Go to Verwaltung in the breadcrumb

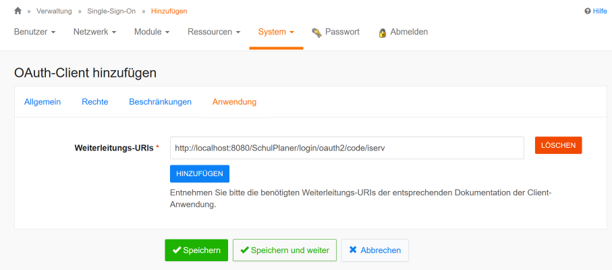(x=54, y=11)
